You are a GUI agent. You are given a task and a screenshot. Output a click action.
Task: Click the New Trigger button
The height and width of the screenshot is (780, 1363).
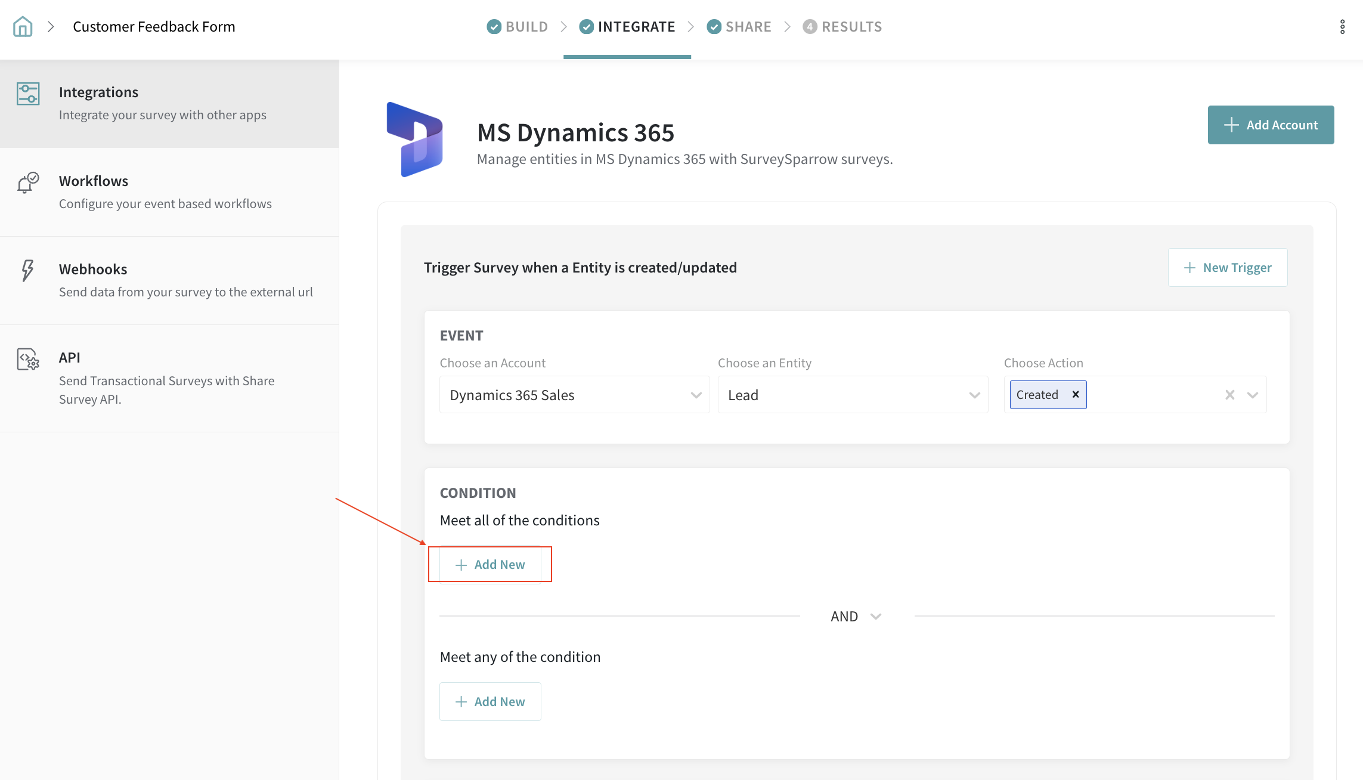pyautogui.click(x=1228, y=268)
